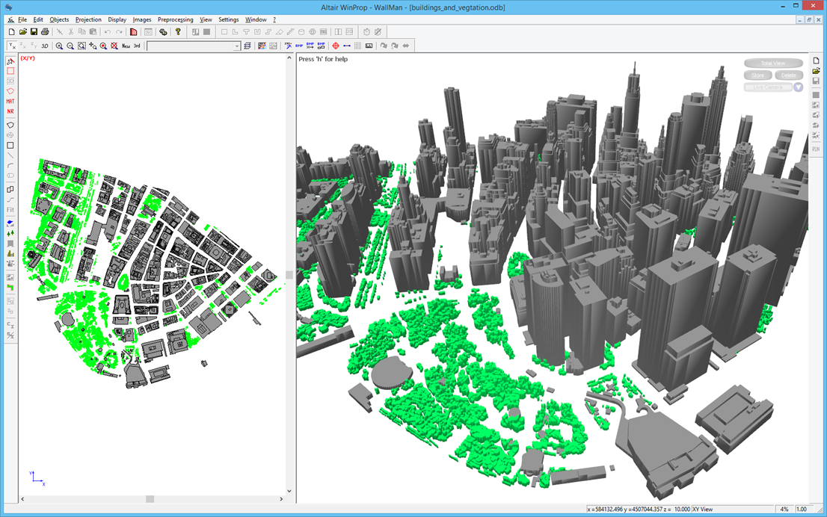Click the Print icon in main toolbar
Viewport: 827px width, 517px height.
pos(45,32)
